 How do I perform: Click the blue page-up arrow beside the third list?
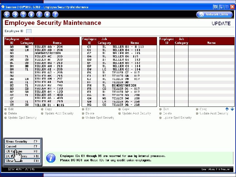[x=227, y=109]
